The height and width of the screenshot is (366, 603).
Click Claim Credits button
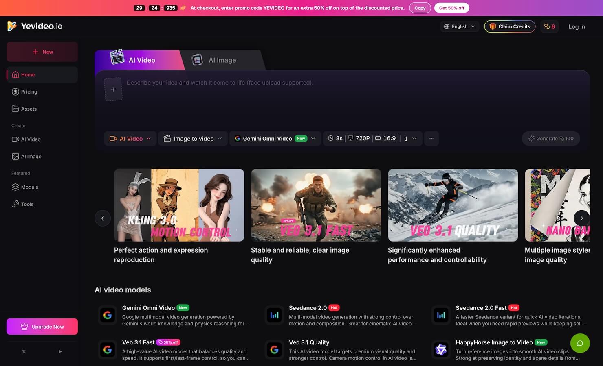point(510,26)
